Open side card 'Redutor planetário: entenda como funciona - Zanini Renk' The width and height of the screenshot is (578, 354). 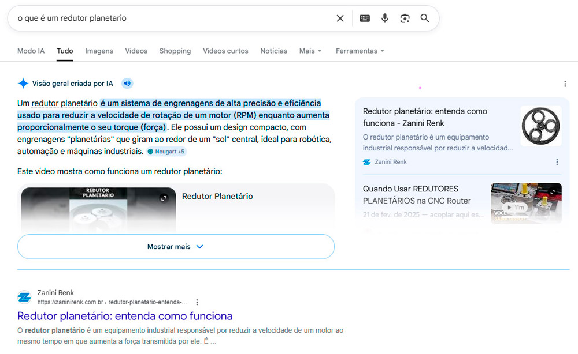point(425,117)
